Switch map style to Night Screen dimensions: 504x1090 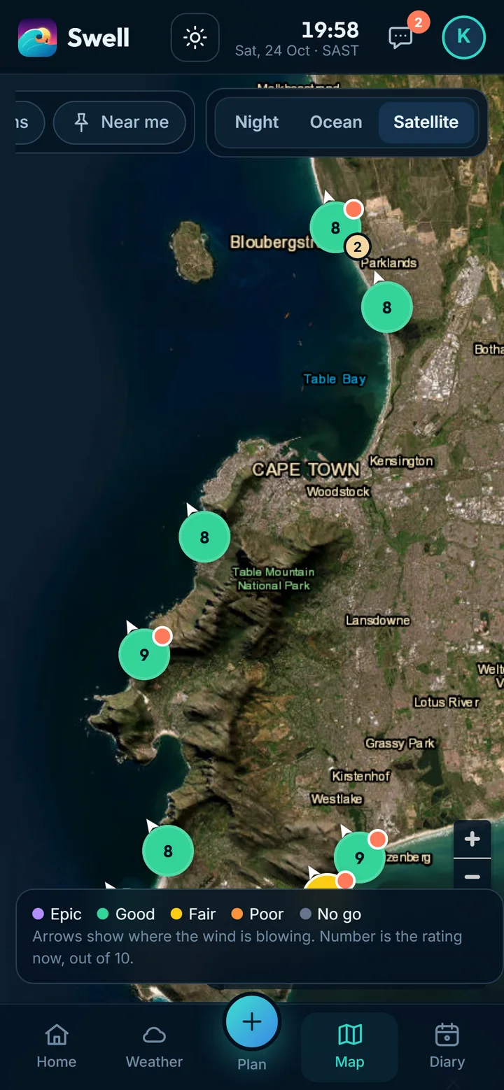[257, 122]
